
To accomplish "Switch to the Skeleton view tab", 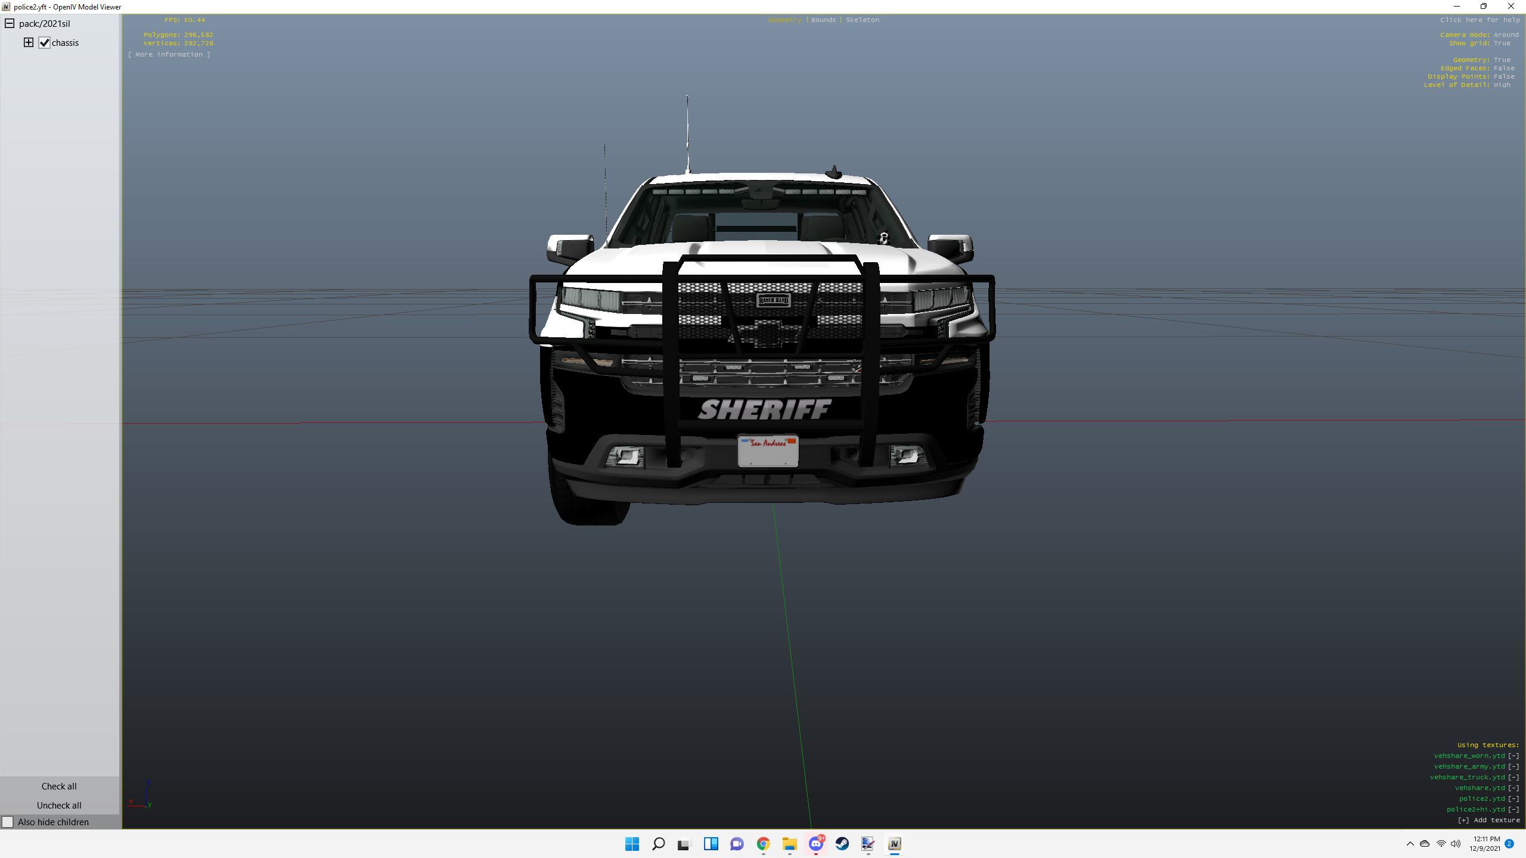I will tap(862, 20).
